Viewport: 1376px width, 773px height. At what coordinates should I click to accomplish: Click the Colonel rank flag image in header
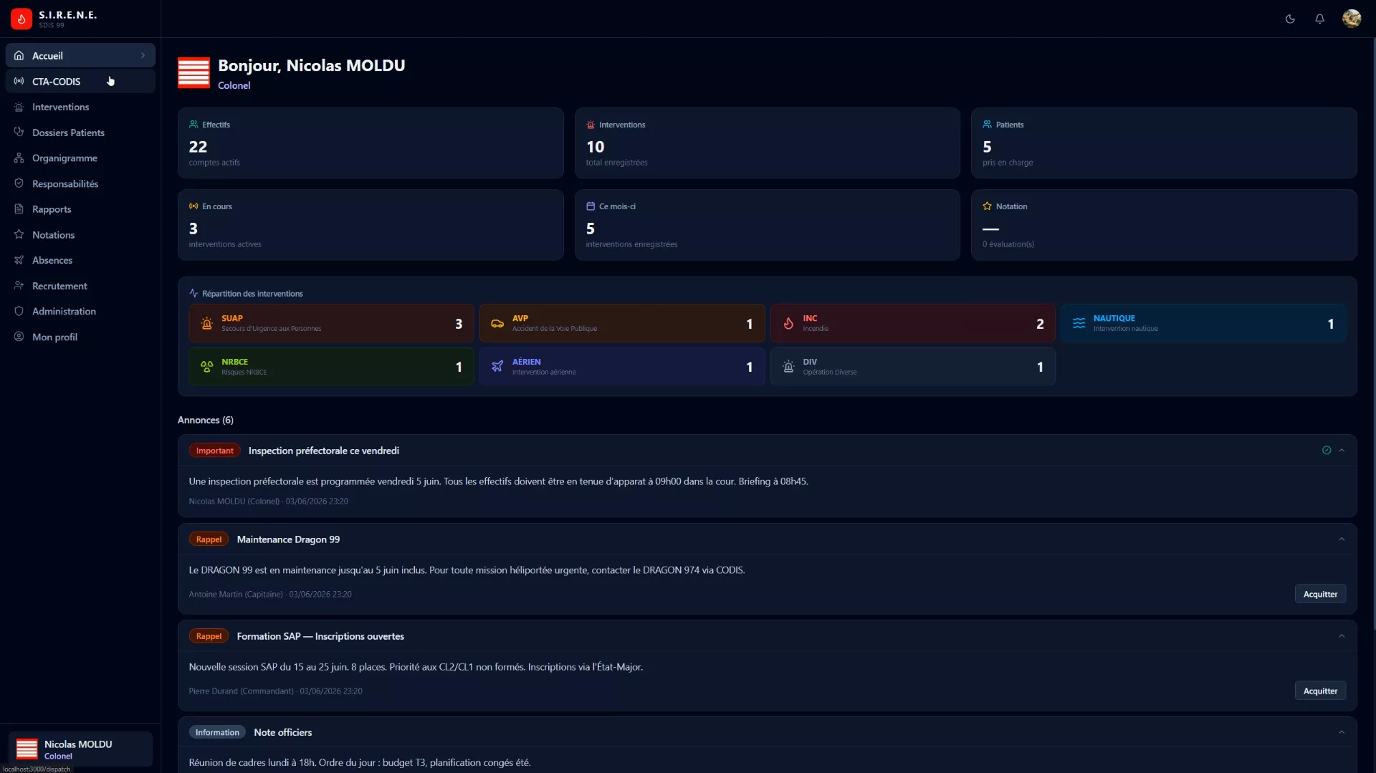point(193,73)
